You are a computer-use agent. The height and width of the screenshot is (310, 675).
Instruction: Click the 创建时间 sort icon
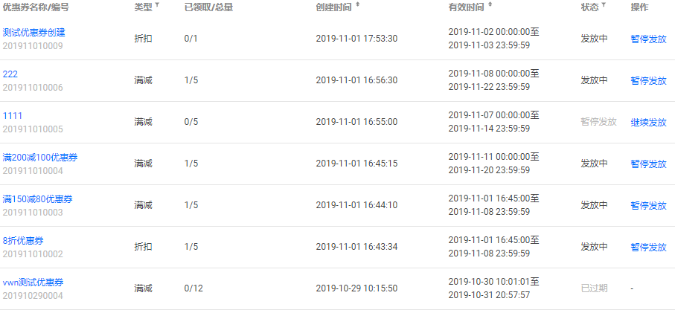click(x=357, y=6)
